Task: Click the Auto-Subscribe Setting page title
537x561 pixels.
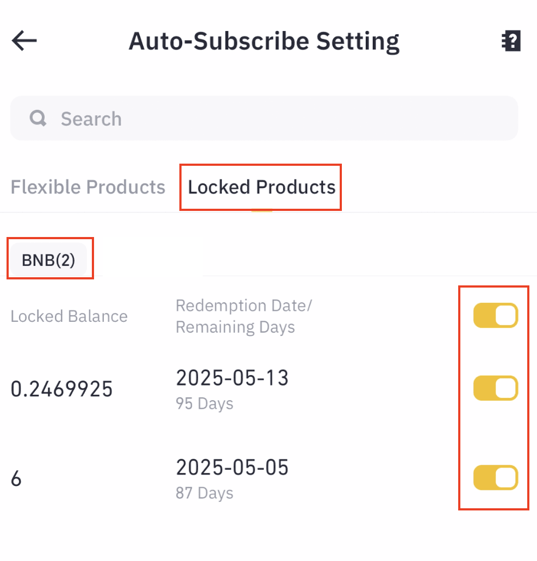Action: 264,41
